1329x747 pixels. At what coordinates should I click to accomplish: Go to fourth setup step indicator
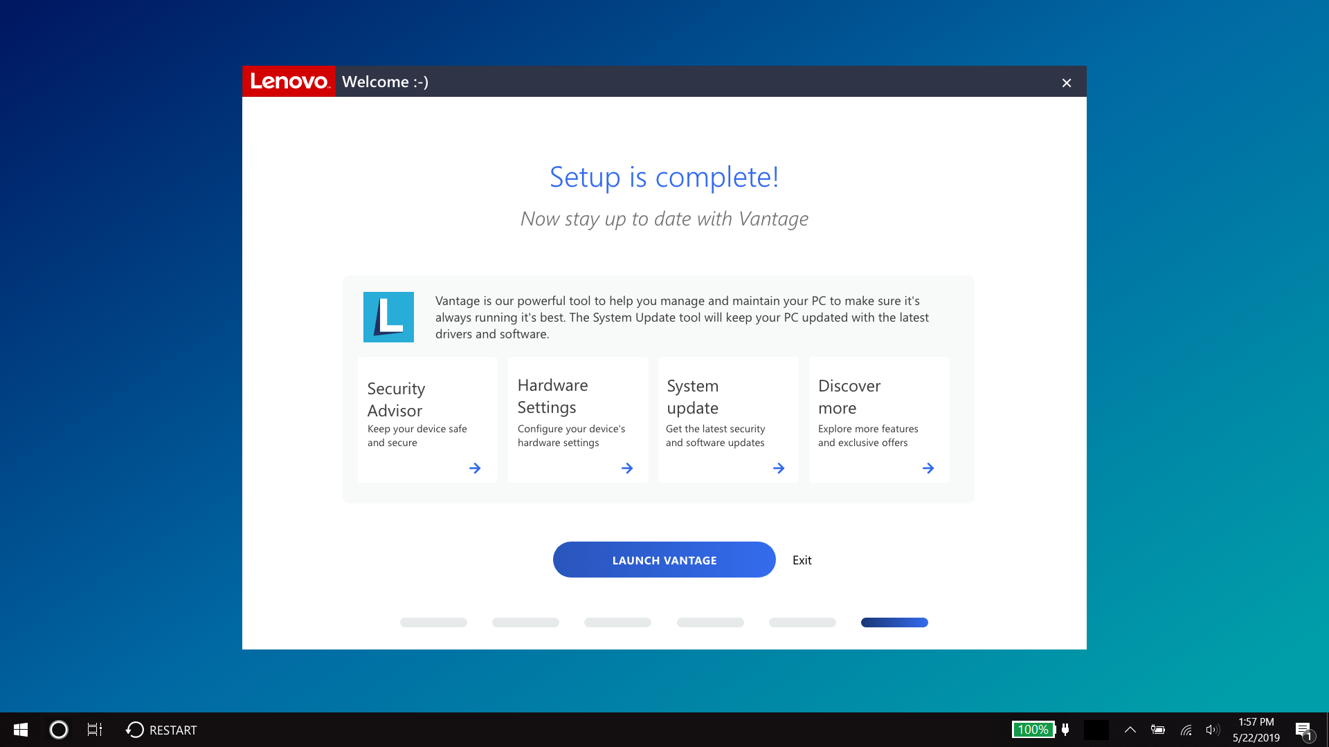(x=710, y=622)
